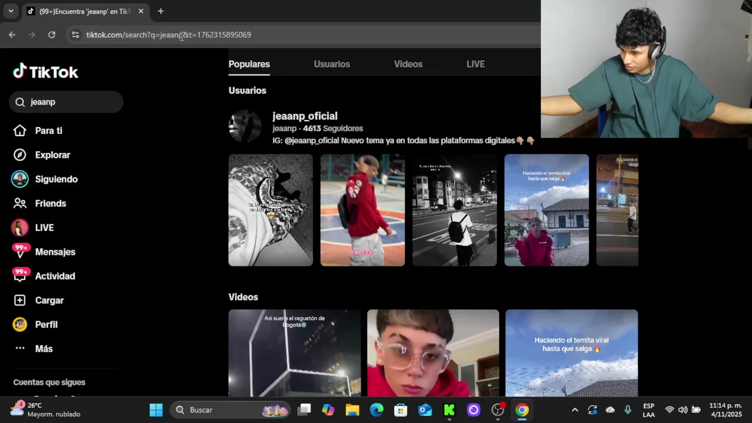Open video of boy with glasses
The height and width of the screenshot is (423, 752).
click(433, 353)
